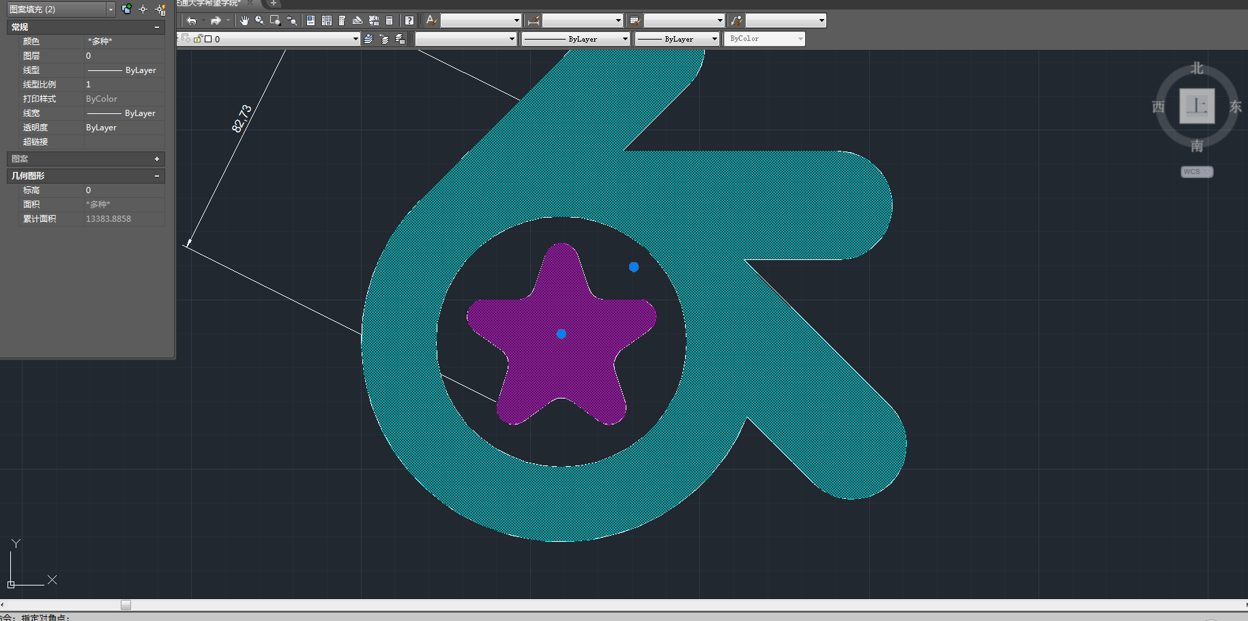Screen dimensions: 1248x621
Task: Open the Table Style icon
Action: click(635, 20)
